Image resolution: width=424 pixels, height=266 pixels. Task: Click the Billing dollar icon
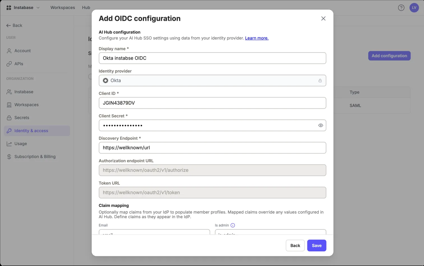(x=9, y=157)
